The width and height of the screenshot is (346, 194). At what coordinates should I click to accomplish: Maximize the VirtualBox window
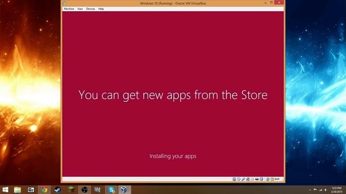[x=271, y=3]
